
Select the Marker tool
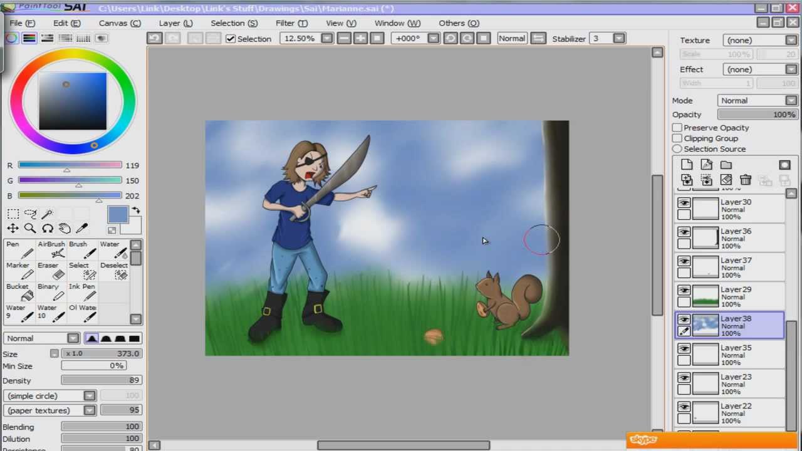(x=19, y=271)
